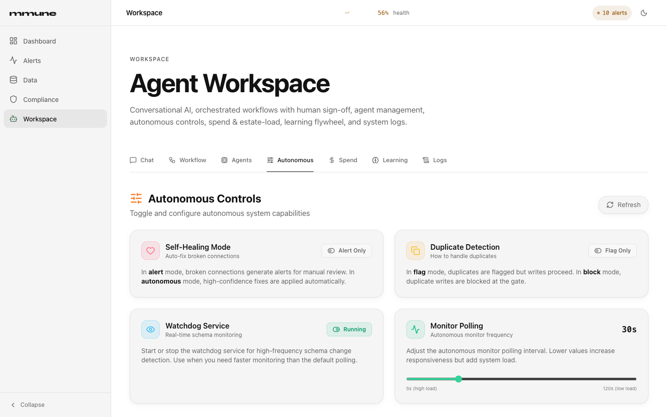Switch to the Chat tab

click(142, 160)
